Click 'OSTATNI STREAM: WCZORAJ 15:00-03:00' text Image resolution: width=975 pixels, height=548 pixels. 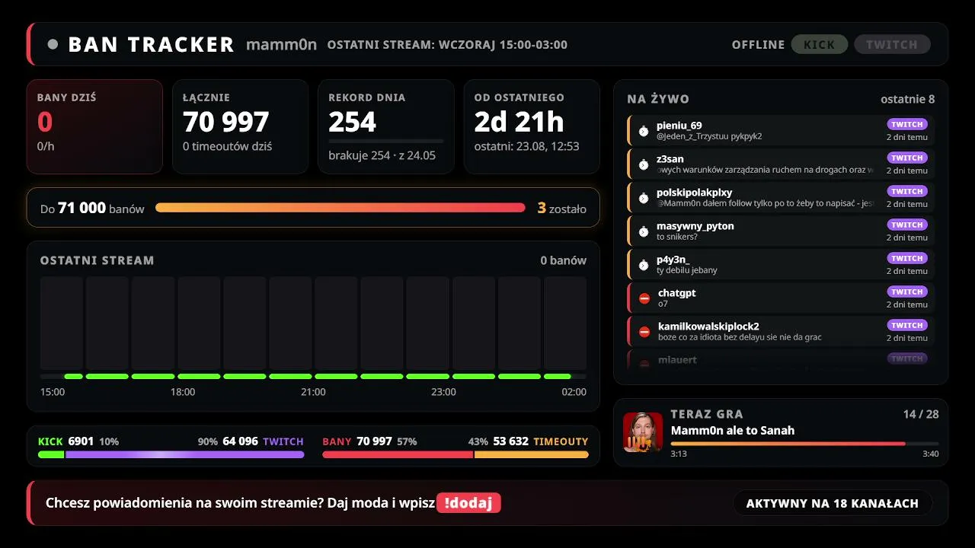[447, 45]
